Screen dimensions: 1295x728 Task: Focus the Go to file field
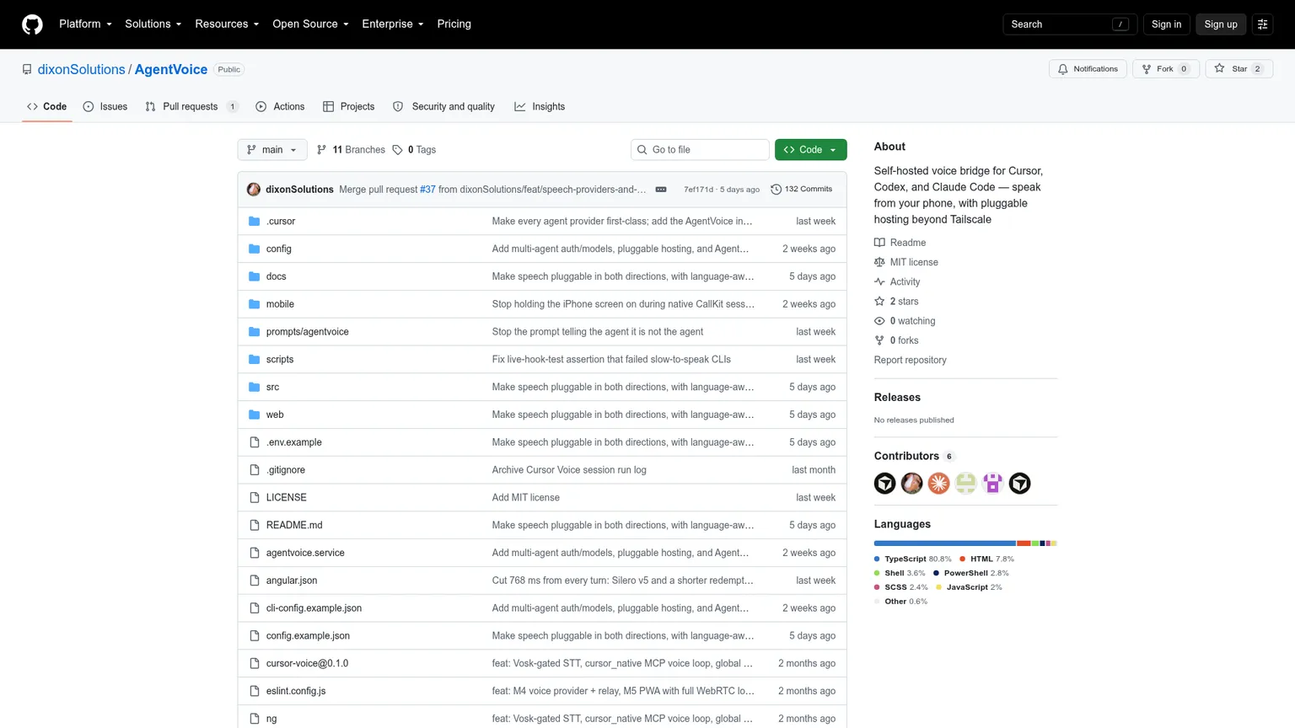click(700, 150)
